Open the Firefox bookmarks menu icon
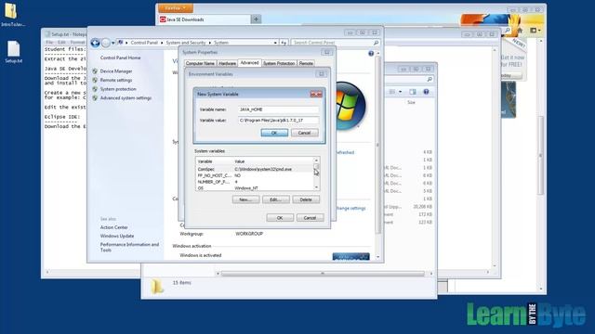The width and height of the screenshot is (595, 334). 535,31
